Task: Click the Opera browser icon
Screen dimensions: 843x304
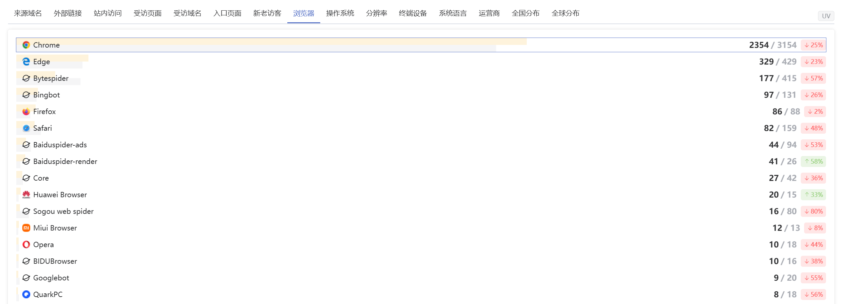Action: point(26,244)
